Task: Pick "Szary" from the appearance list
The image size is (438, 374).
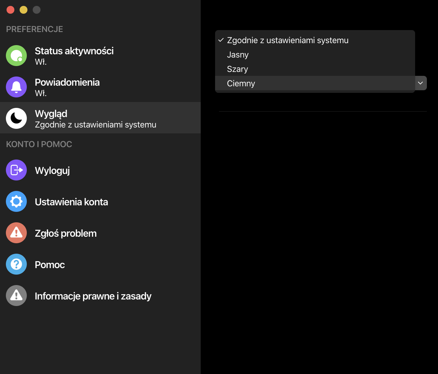Action: pos(238,69)
